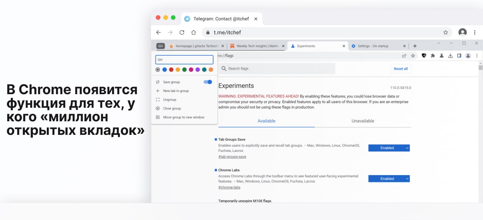
Task: Close the Telegram: Contact @itchef tab
Action: (256, 18)
